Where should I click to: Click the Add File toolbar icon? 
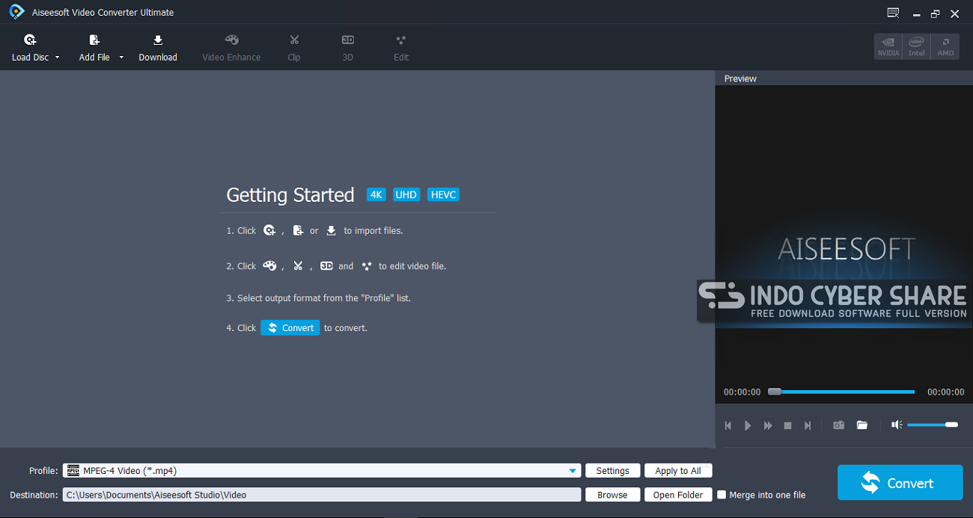pos(94,40)
